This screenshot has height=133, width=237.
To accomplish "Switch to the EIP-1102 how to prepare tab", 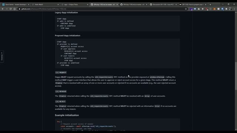I will point(192,4).
